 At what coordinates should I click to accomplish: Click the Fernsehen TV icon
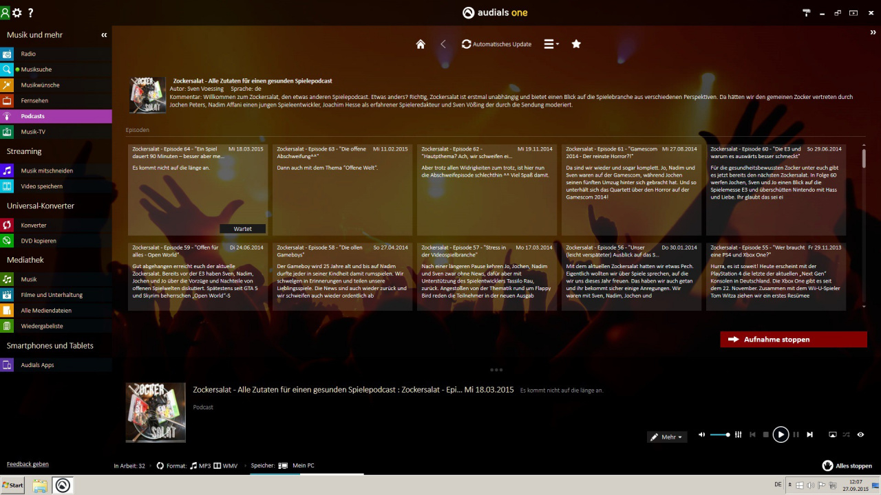pos(7,100)
